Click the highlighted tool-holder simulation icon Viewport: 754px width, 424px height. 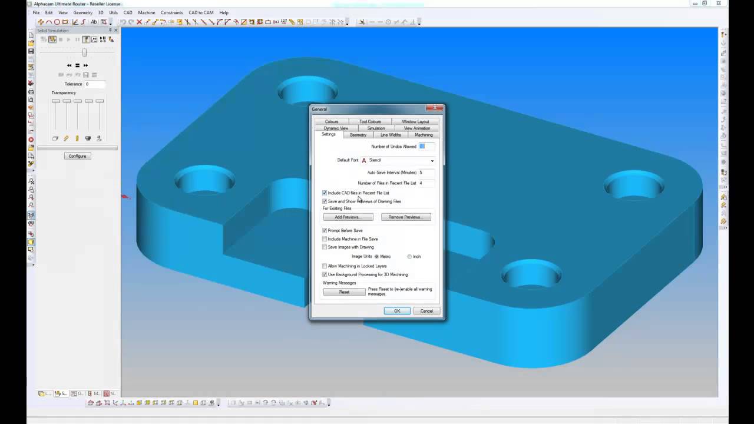pyautogui.click(x=86, y=39)
